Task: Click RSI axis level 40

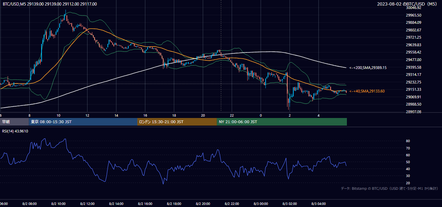Action: click(408, 169)
